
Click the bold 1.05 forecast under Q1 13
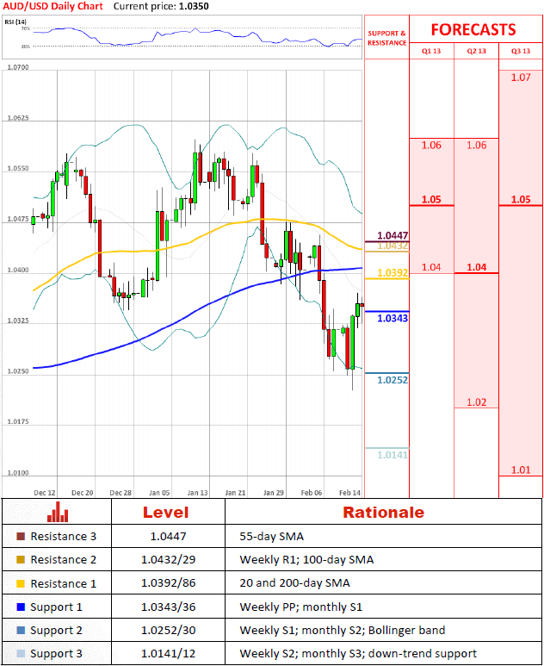coord(431,199)
